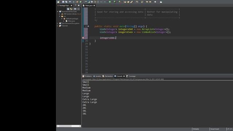Image resolution: width=233 pixels, height=131 pixels.
Task: Expand the Tutorials project
Action: pyautogui.click(x=58, y=26)
